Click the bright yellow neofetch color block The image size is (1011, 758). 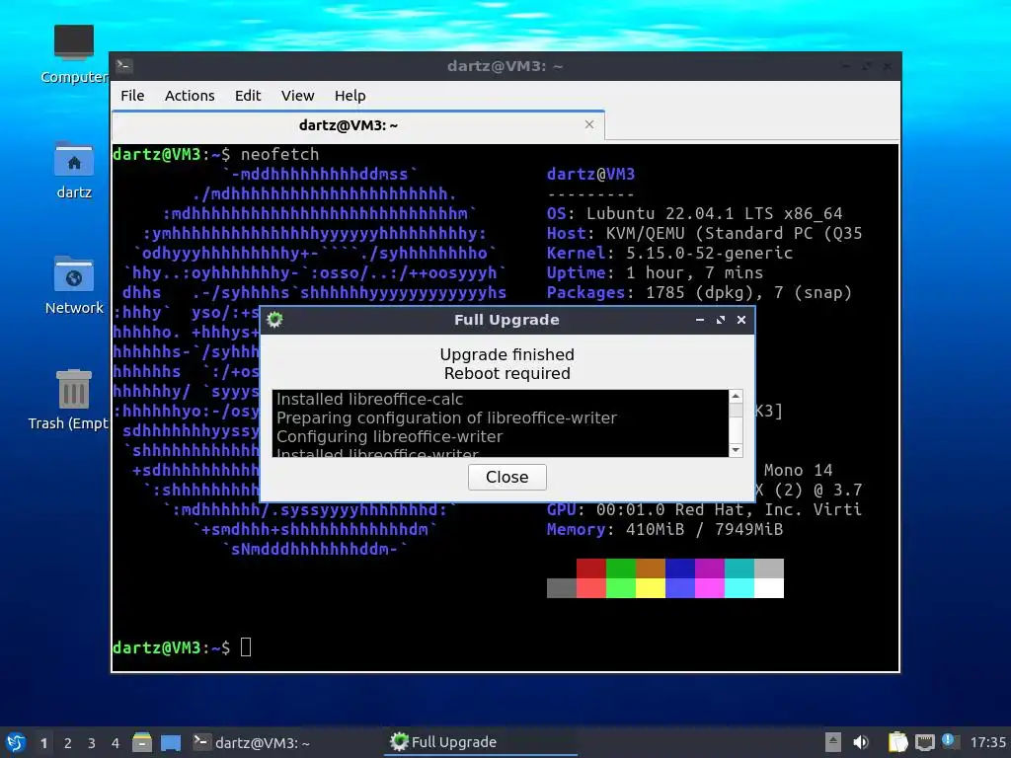point(650,588)
